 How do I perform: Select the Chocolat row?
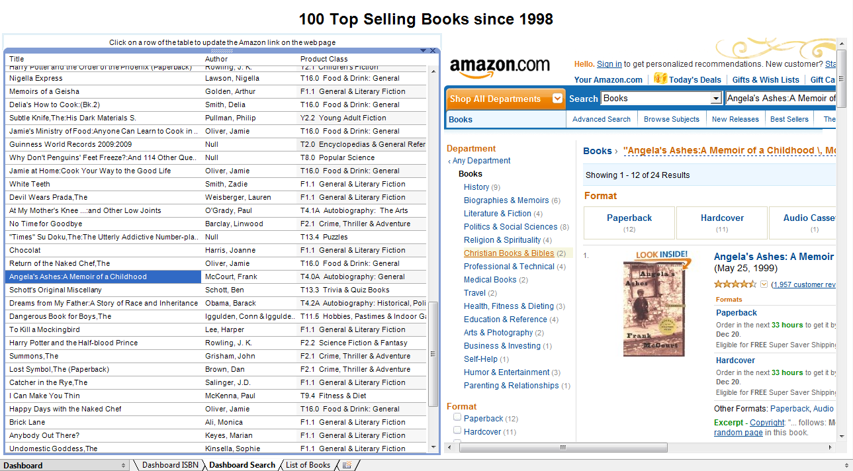(x=216, y=250)
